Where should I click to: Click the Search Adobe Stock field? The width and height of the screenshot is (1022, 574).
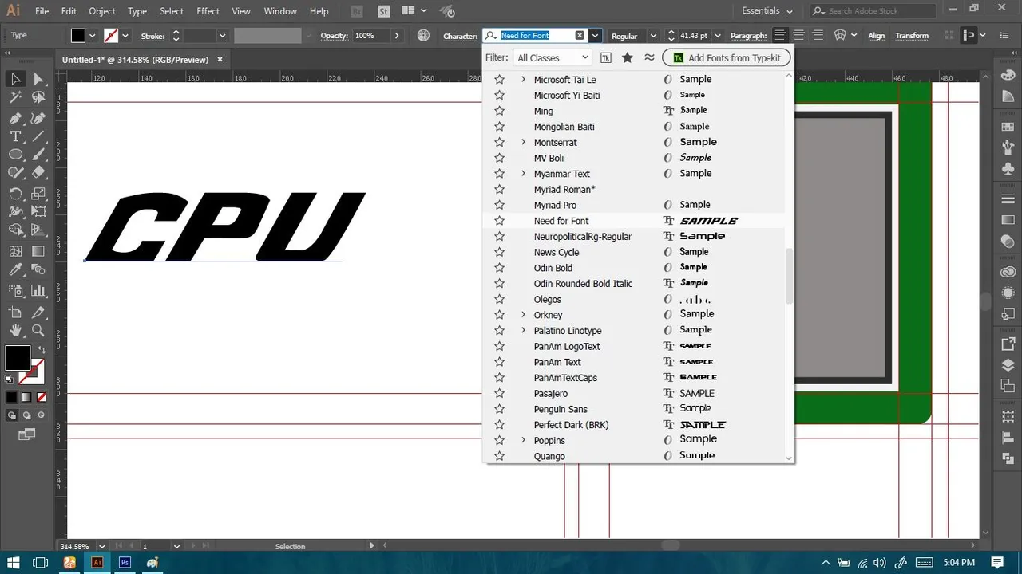click(x=873, y=11)
